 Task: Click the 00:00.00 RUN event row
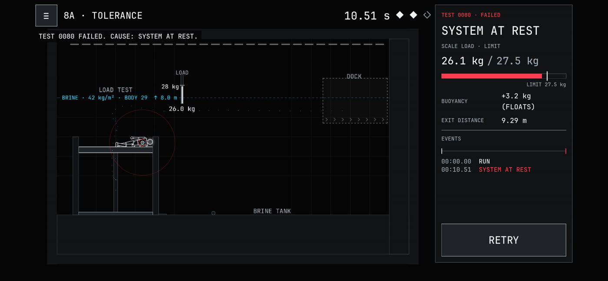[x=466, y=161]
